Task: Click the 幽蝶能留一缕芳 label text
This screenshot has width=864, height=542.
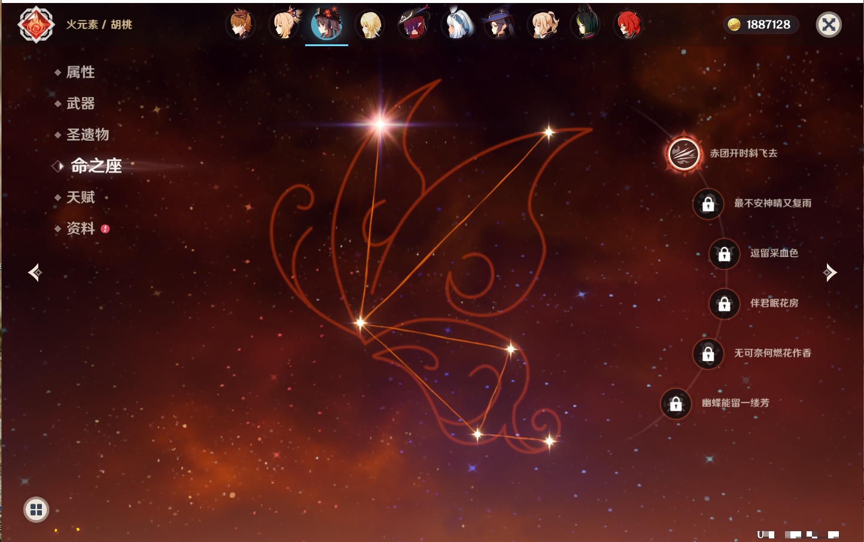Action: 735,403
